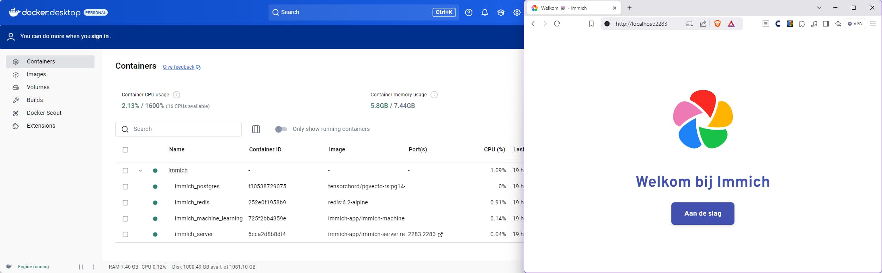Click the sign in link
This screenshot has height=273, width=882.
click(x=100, y=36)
